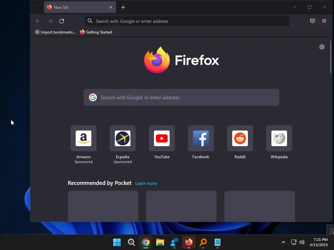Open the clock showing 7:21 PM
The width and height of the screenshot is (334, 250).
(319, 242)
